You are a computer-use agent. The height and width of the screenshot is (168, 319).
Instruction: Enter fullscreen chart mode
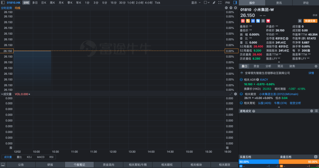coord(220,3)
